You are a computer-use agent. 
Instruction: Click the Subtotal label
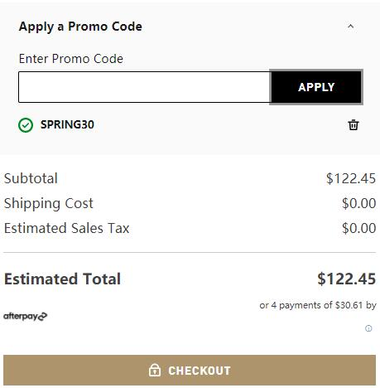point(31,178)
